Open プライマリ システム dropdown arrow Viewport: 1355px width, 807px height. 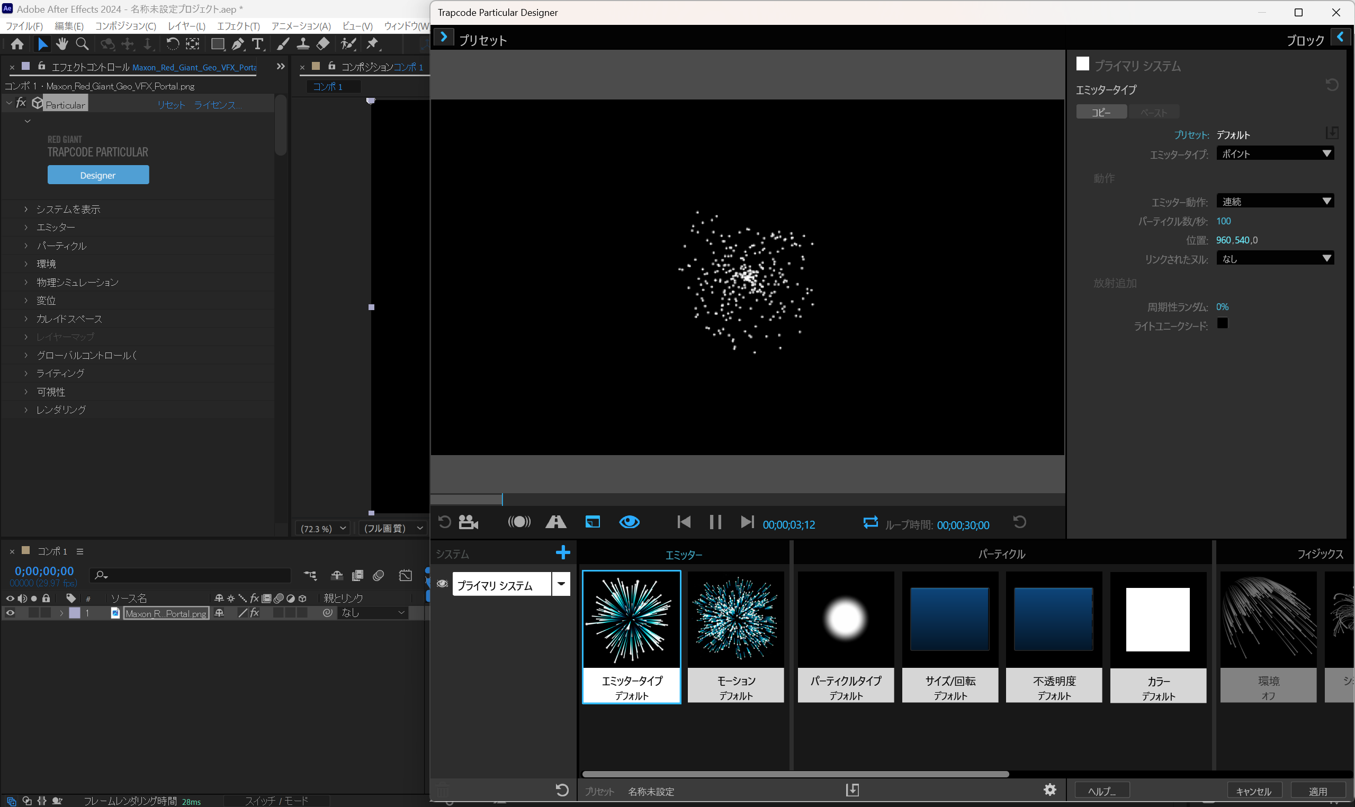(561, 584)
